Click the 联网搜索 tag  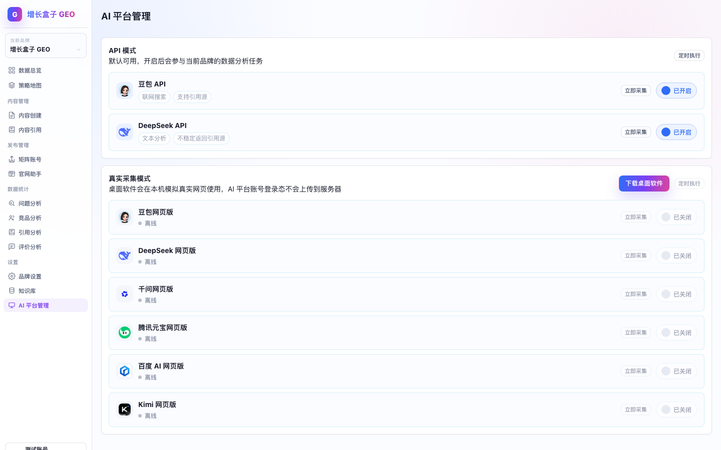[x=154, y=97]
